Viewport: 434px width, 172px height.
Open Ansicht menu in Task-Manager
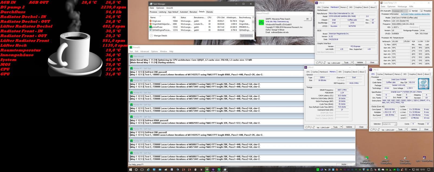pyautogui.click(x=170, y=8)
